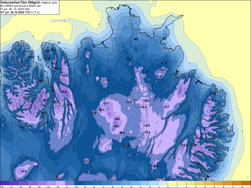The image size is (251, 188).
Task: Click legend swatch between 4 and 5
Action: [209, 183]
